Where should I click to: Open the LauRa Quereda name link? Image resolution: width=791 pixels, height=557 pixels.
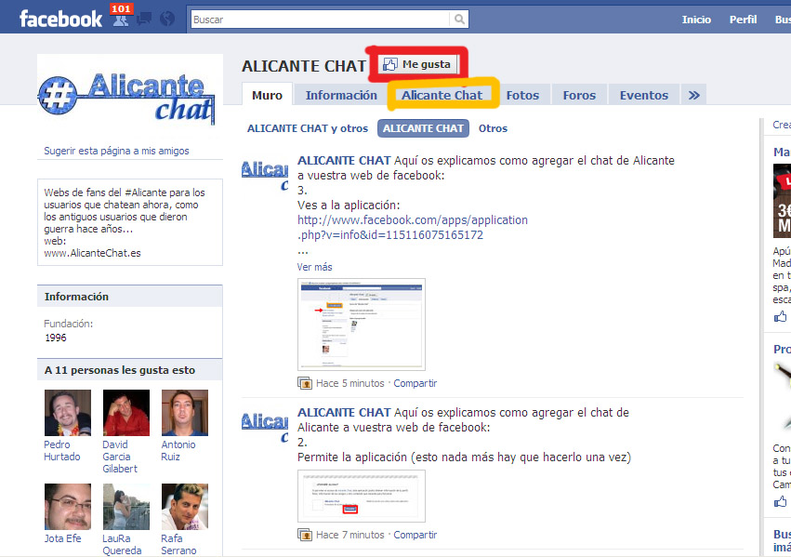tap(122, 544)
